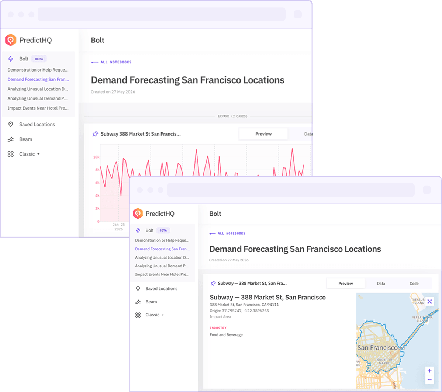Click 'Impact Area' label in front window
442x392 pixels.
(220, 317)
